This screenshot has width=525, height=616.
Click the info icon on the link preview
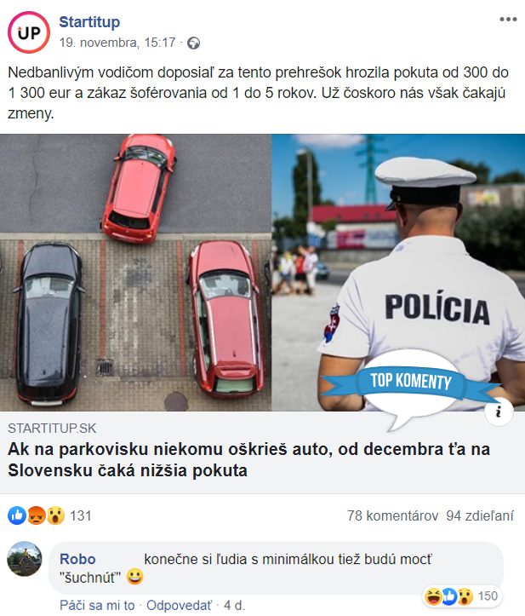(x=499, y=412)
